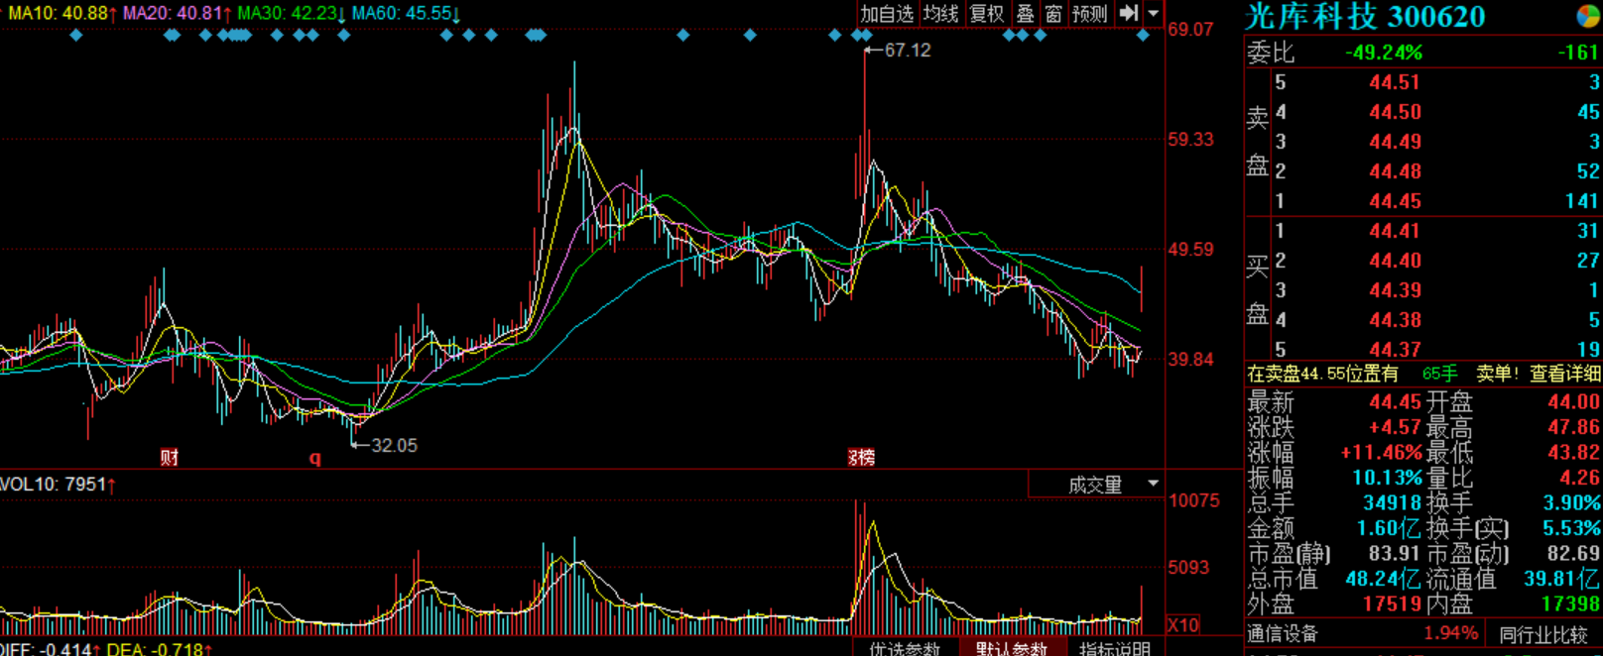The width and height of the screenshot is (1603, 656).
Task: Click the 总市值 value 48.24亿
Action: coord(1384,579)
